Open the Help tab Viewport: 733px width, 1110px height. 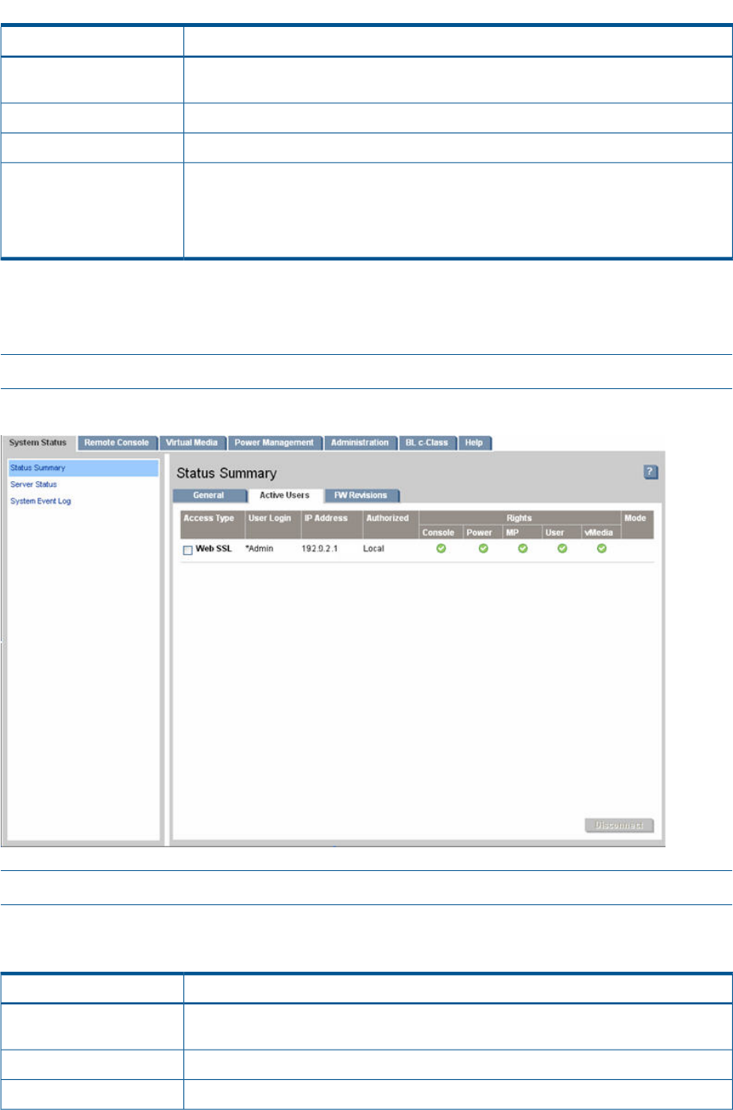(474, 442)
